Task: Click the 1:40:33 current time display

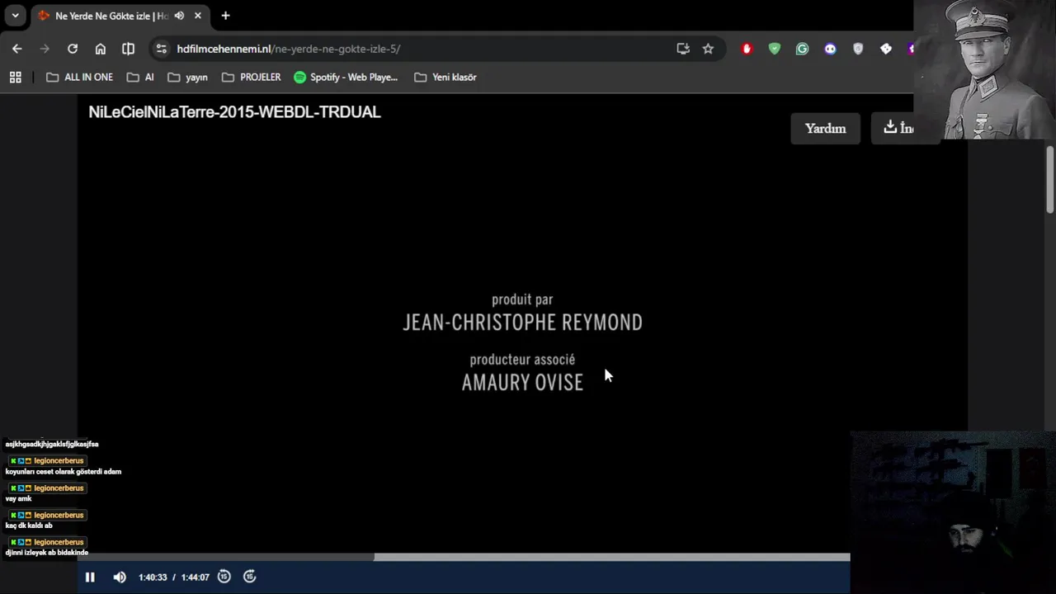Action: click(x=153, y=577)
